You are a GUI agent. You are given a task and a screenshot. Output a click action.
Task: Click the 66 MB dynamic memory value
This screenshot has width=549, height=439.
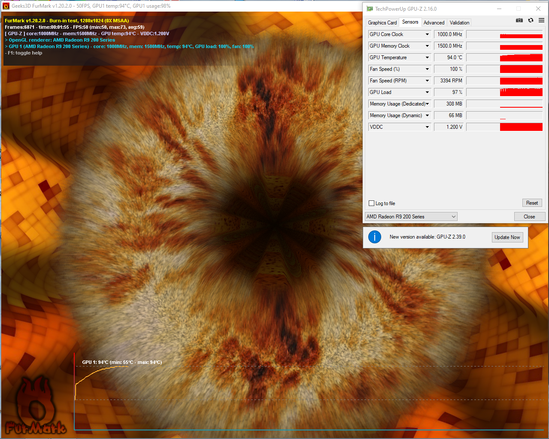click(x=449, y=115)
